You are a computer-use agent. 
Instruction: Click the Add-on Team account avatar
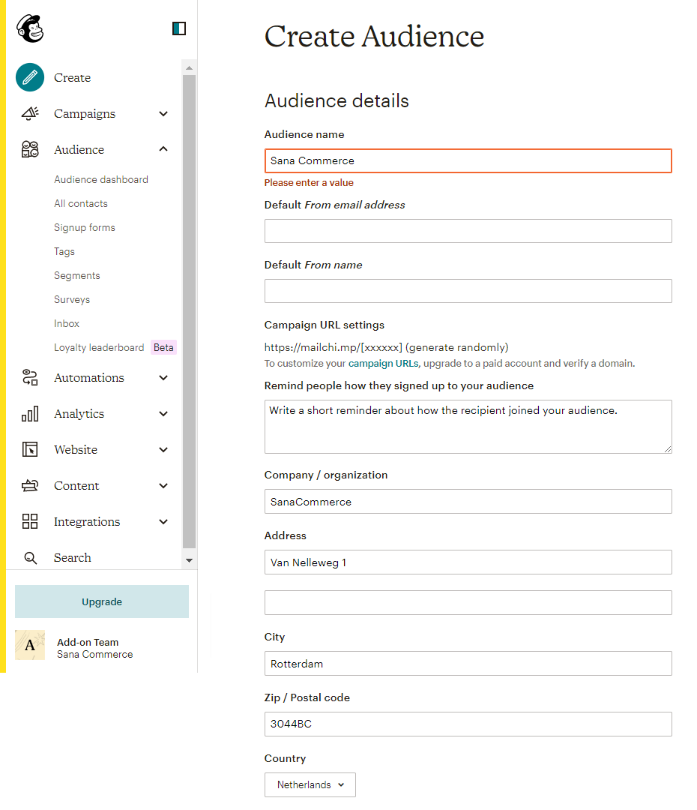[x=30, y=645]
